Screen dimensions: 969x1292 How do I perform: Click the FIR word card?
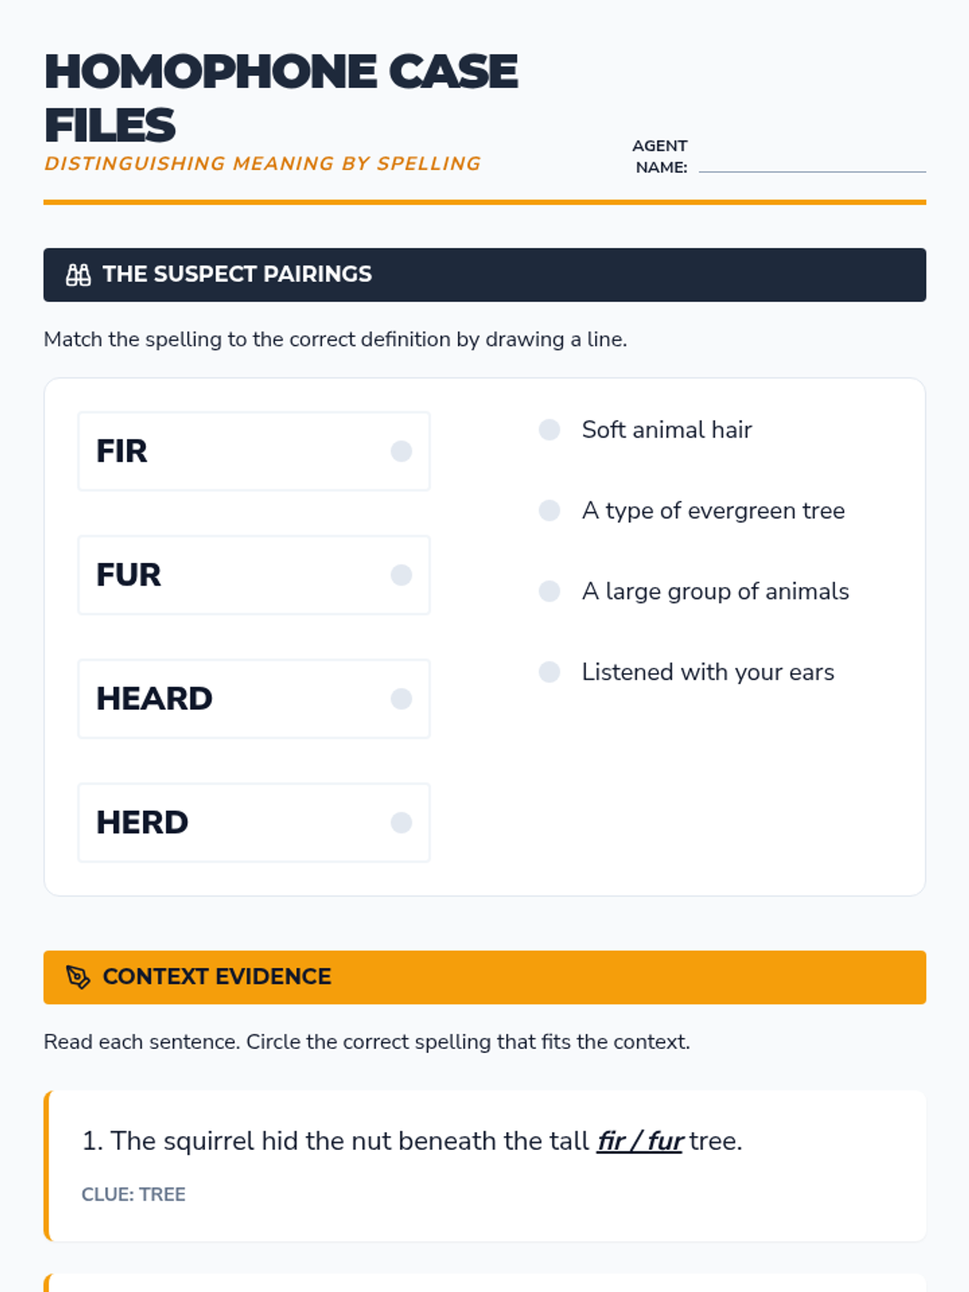(254, 451)
